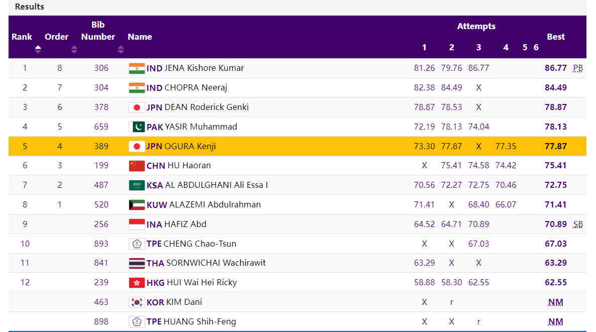
Task: Click Hong Kong flag beside HUI Wai Hei
Action: 136,283
